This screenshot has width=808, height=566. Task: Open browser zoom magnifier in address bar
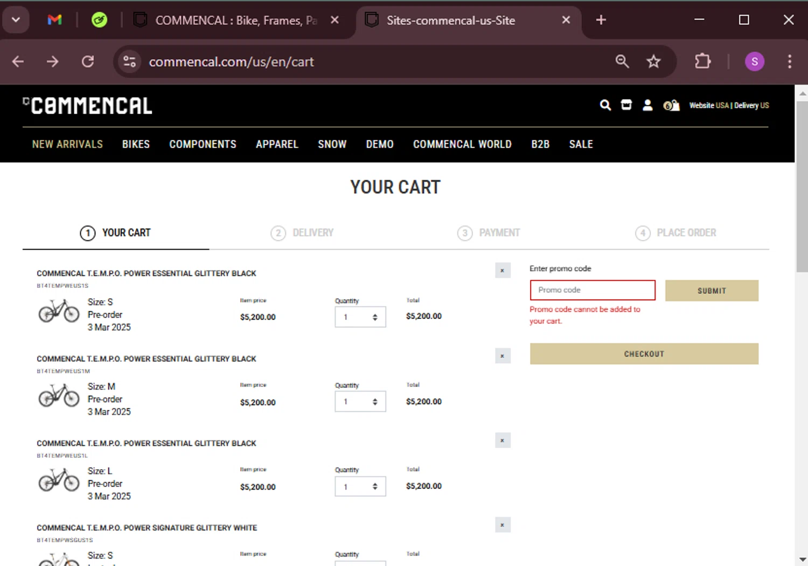point(622,62)
